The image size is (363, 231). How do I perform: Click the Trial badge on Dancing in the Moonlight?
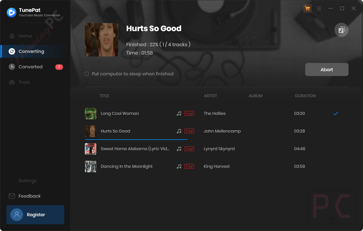tap(189, 167)
